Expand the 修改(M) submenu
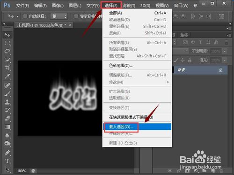 [137, 82]
